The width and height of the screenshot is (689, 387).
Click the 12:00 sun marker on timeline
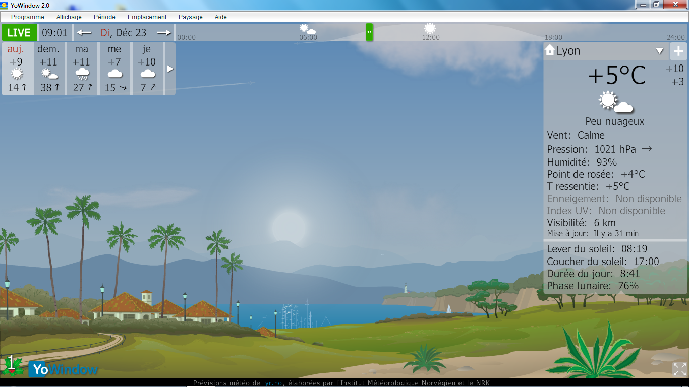[x=430, y=29]
